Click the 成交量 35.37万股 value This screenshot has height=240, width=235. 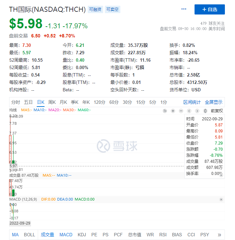point(138,45)
